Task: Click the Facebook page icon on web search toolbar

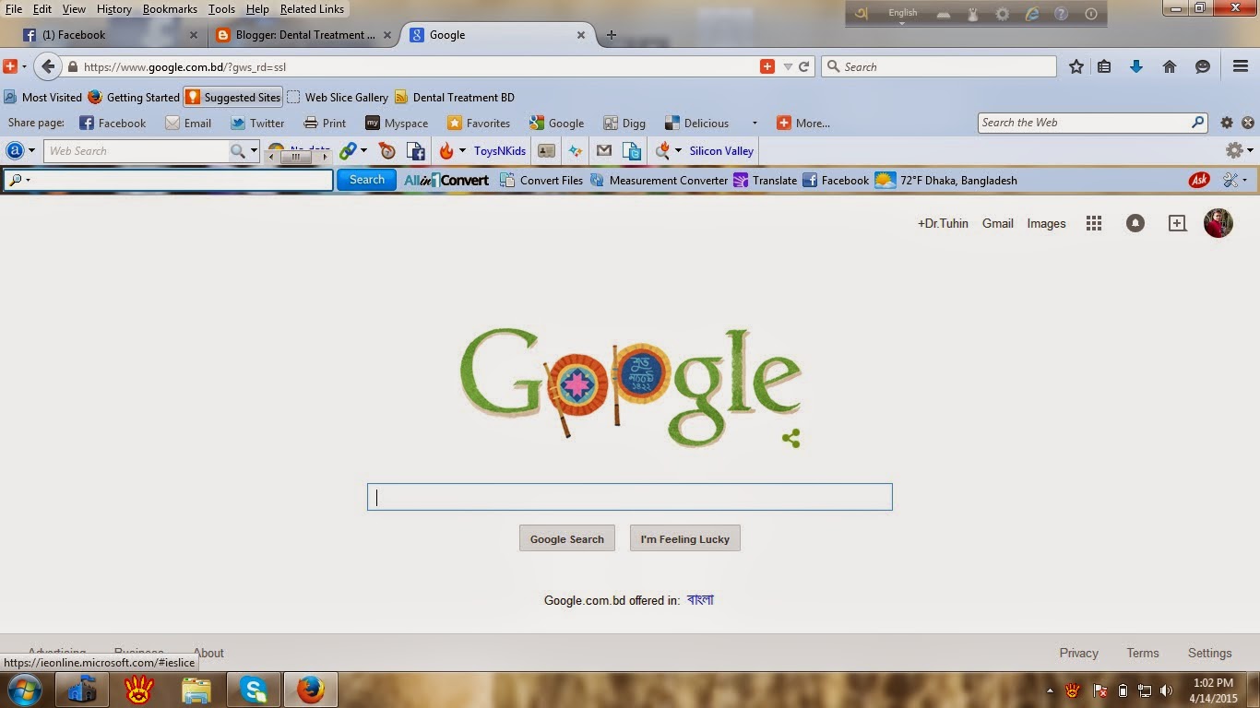Action: tap(416, 151)
